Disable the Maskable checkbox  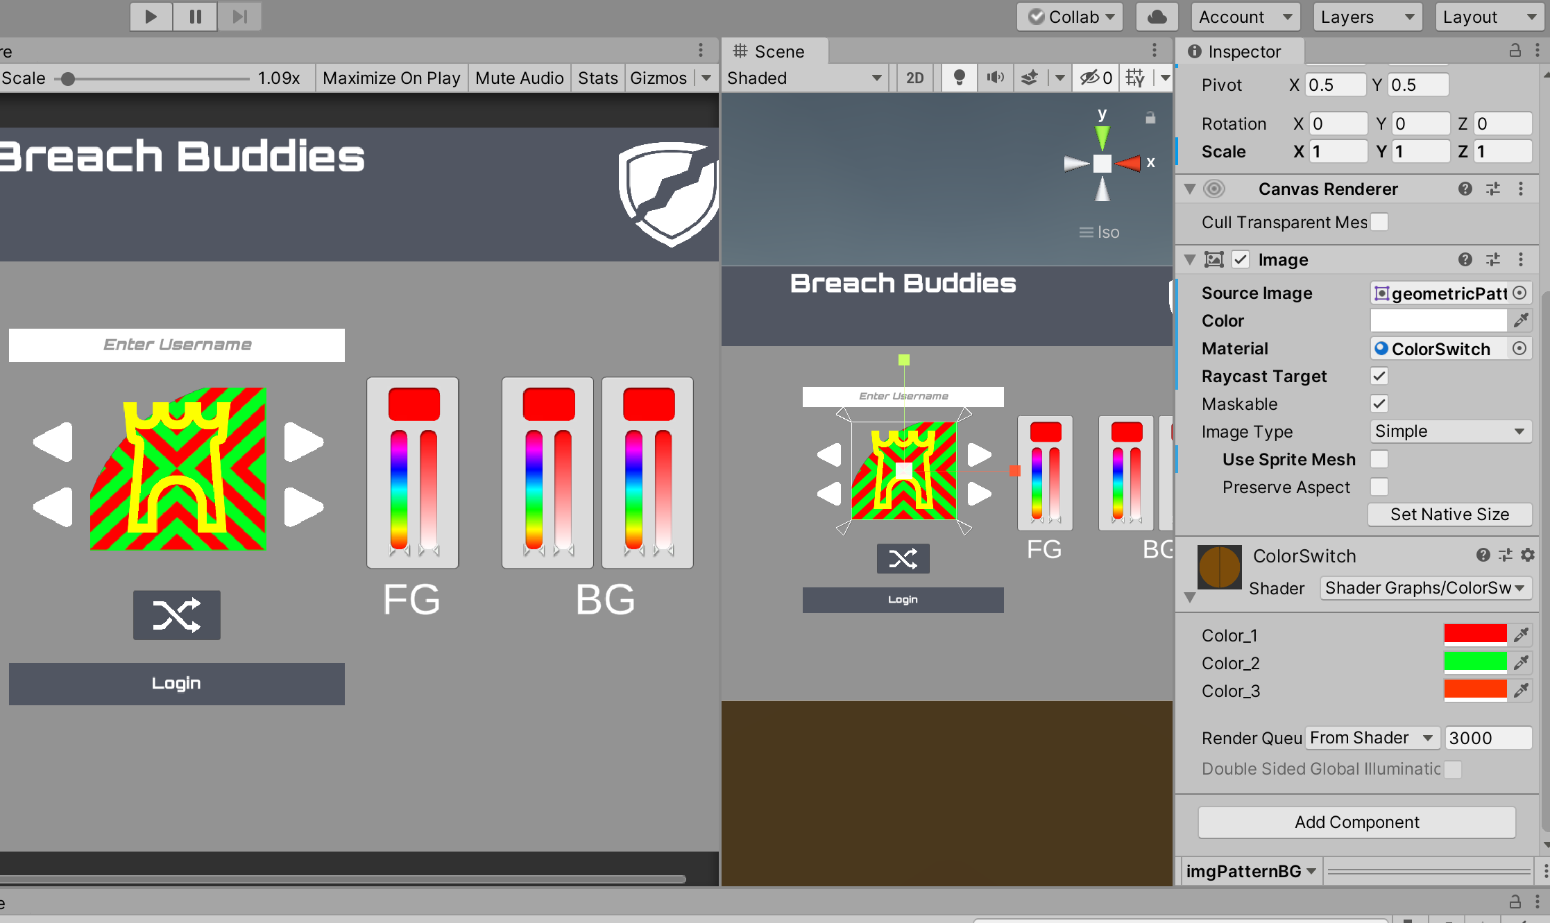click(x=1379, y=404)
